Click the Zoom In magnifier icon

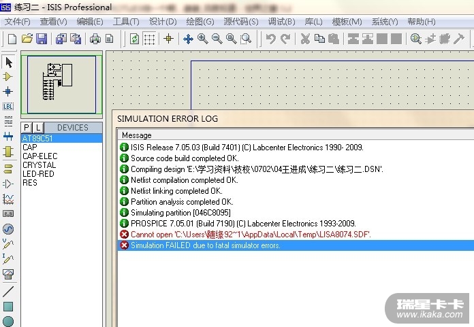202,39
